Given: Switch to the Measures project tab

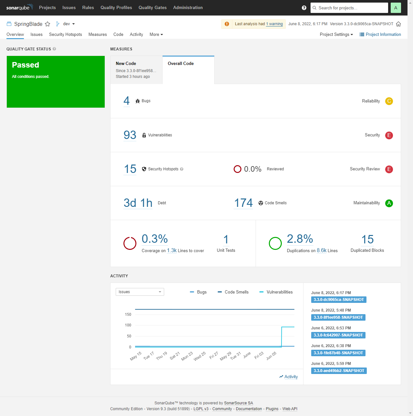Looking at the screenshot, I should click(98, 35).
